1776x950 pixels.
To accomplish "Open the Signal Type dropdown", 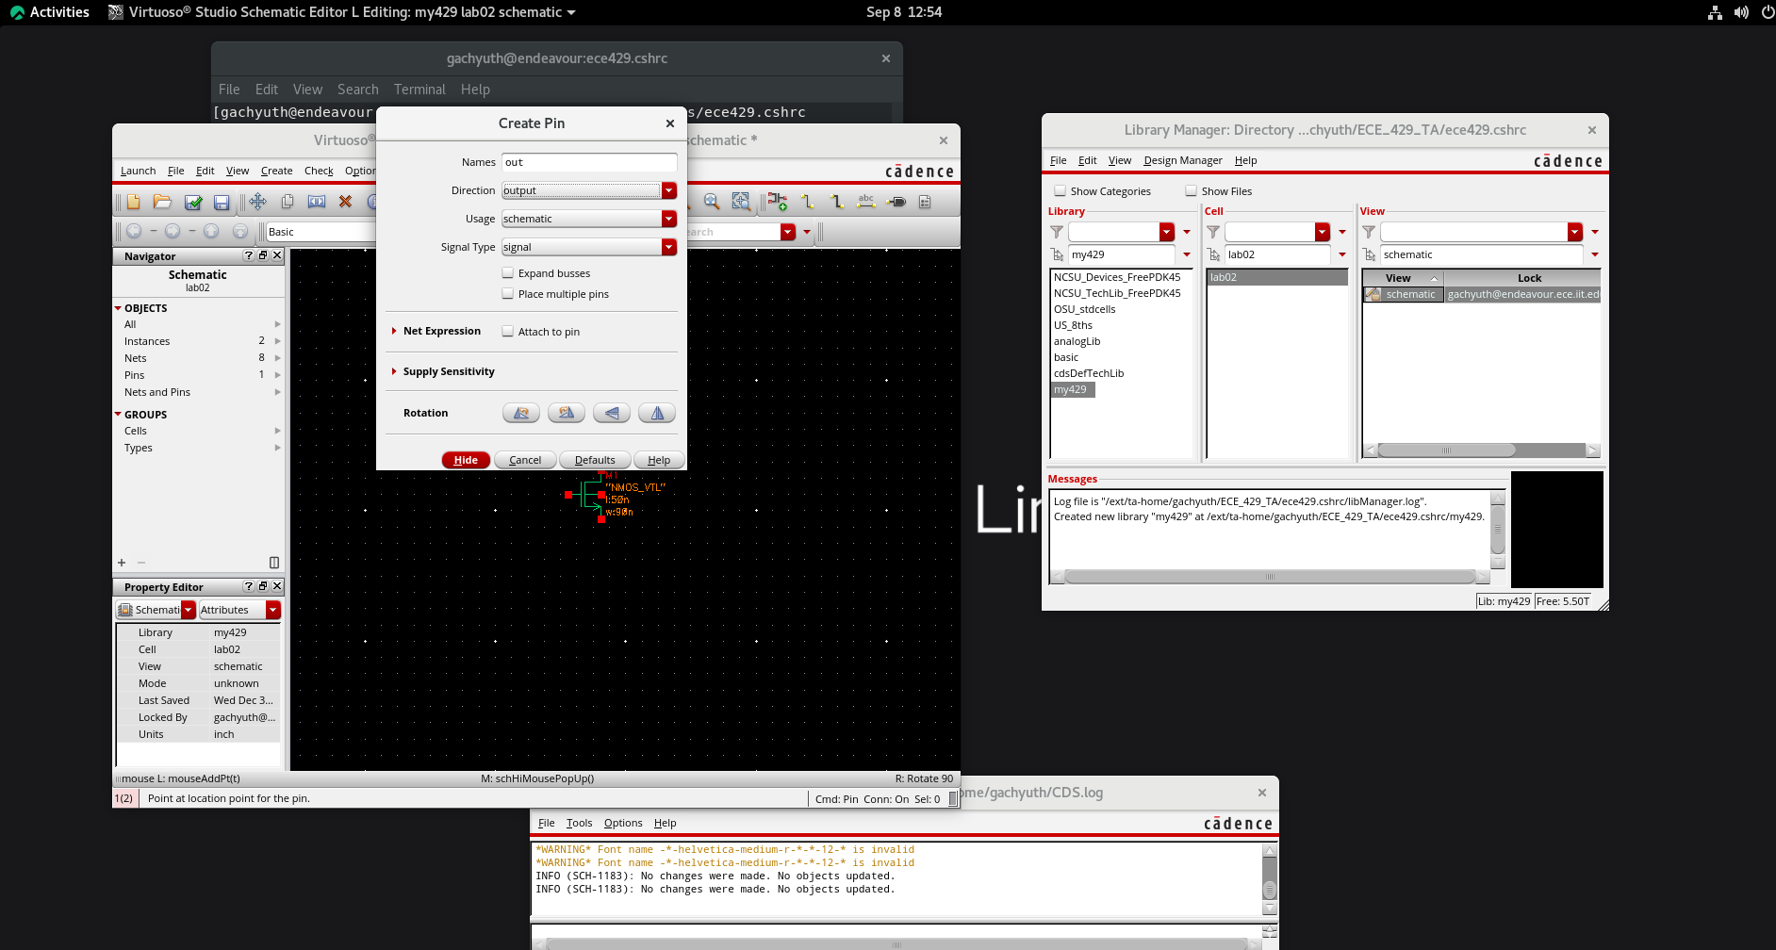I will pos(669,247).
